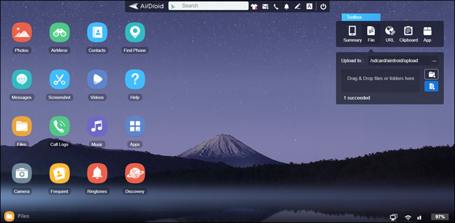The height and width of the screenshot is (223, 455).
Task: Open the Files folder icon on desktop
Action: (x=22, y=127)
